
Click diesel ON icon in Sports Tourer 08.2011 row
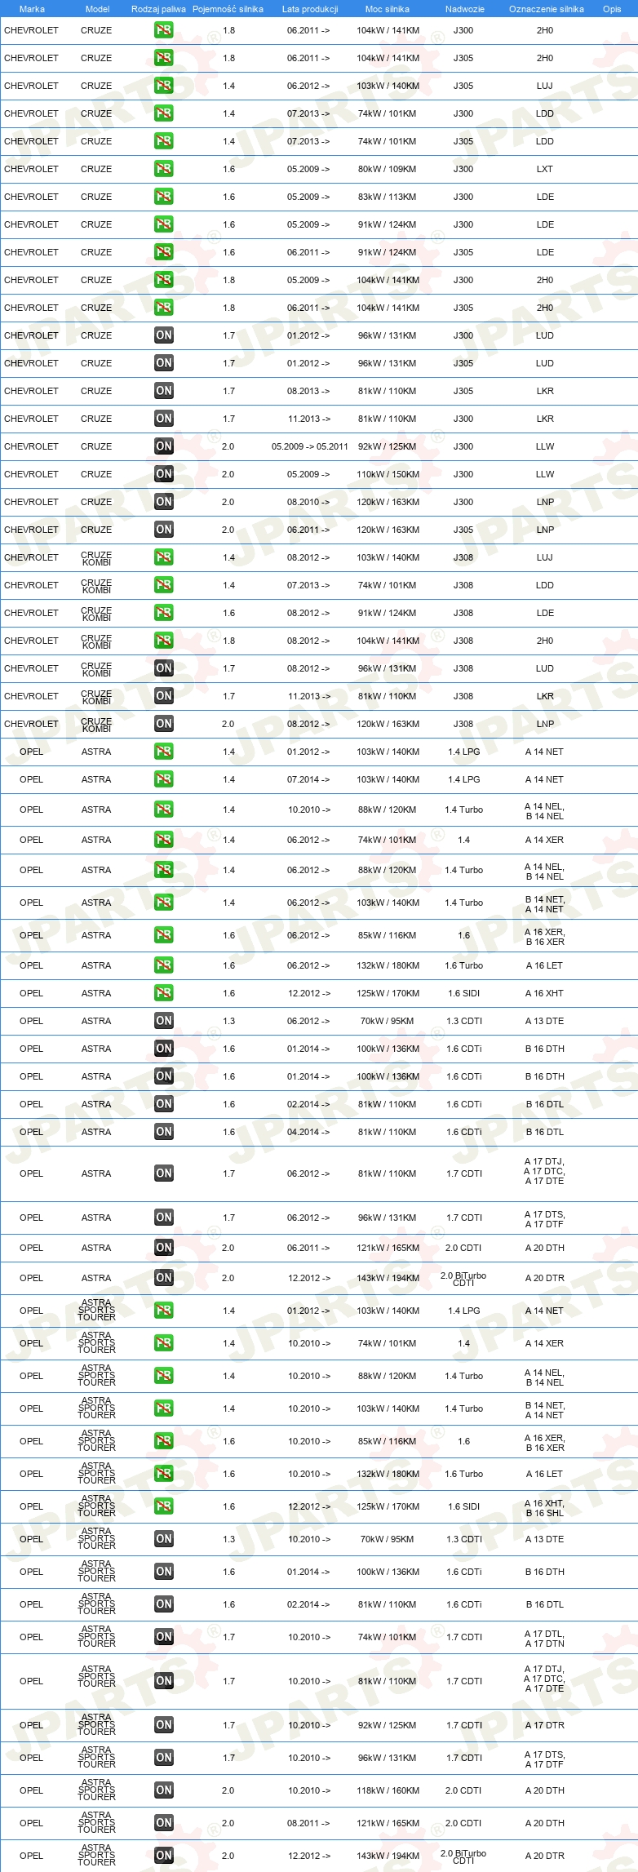163,1823
